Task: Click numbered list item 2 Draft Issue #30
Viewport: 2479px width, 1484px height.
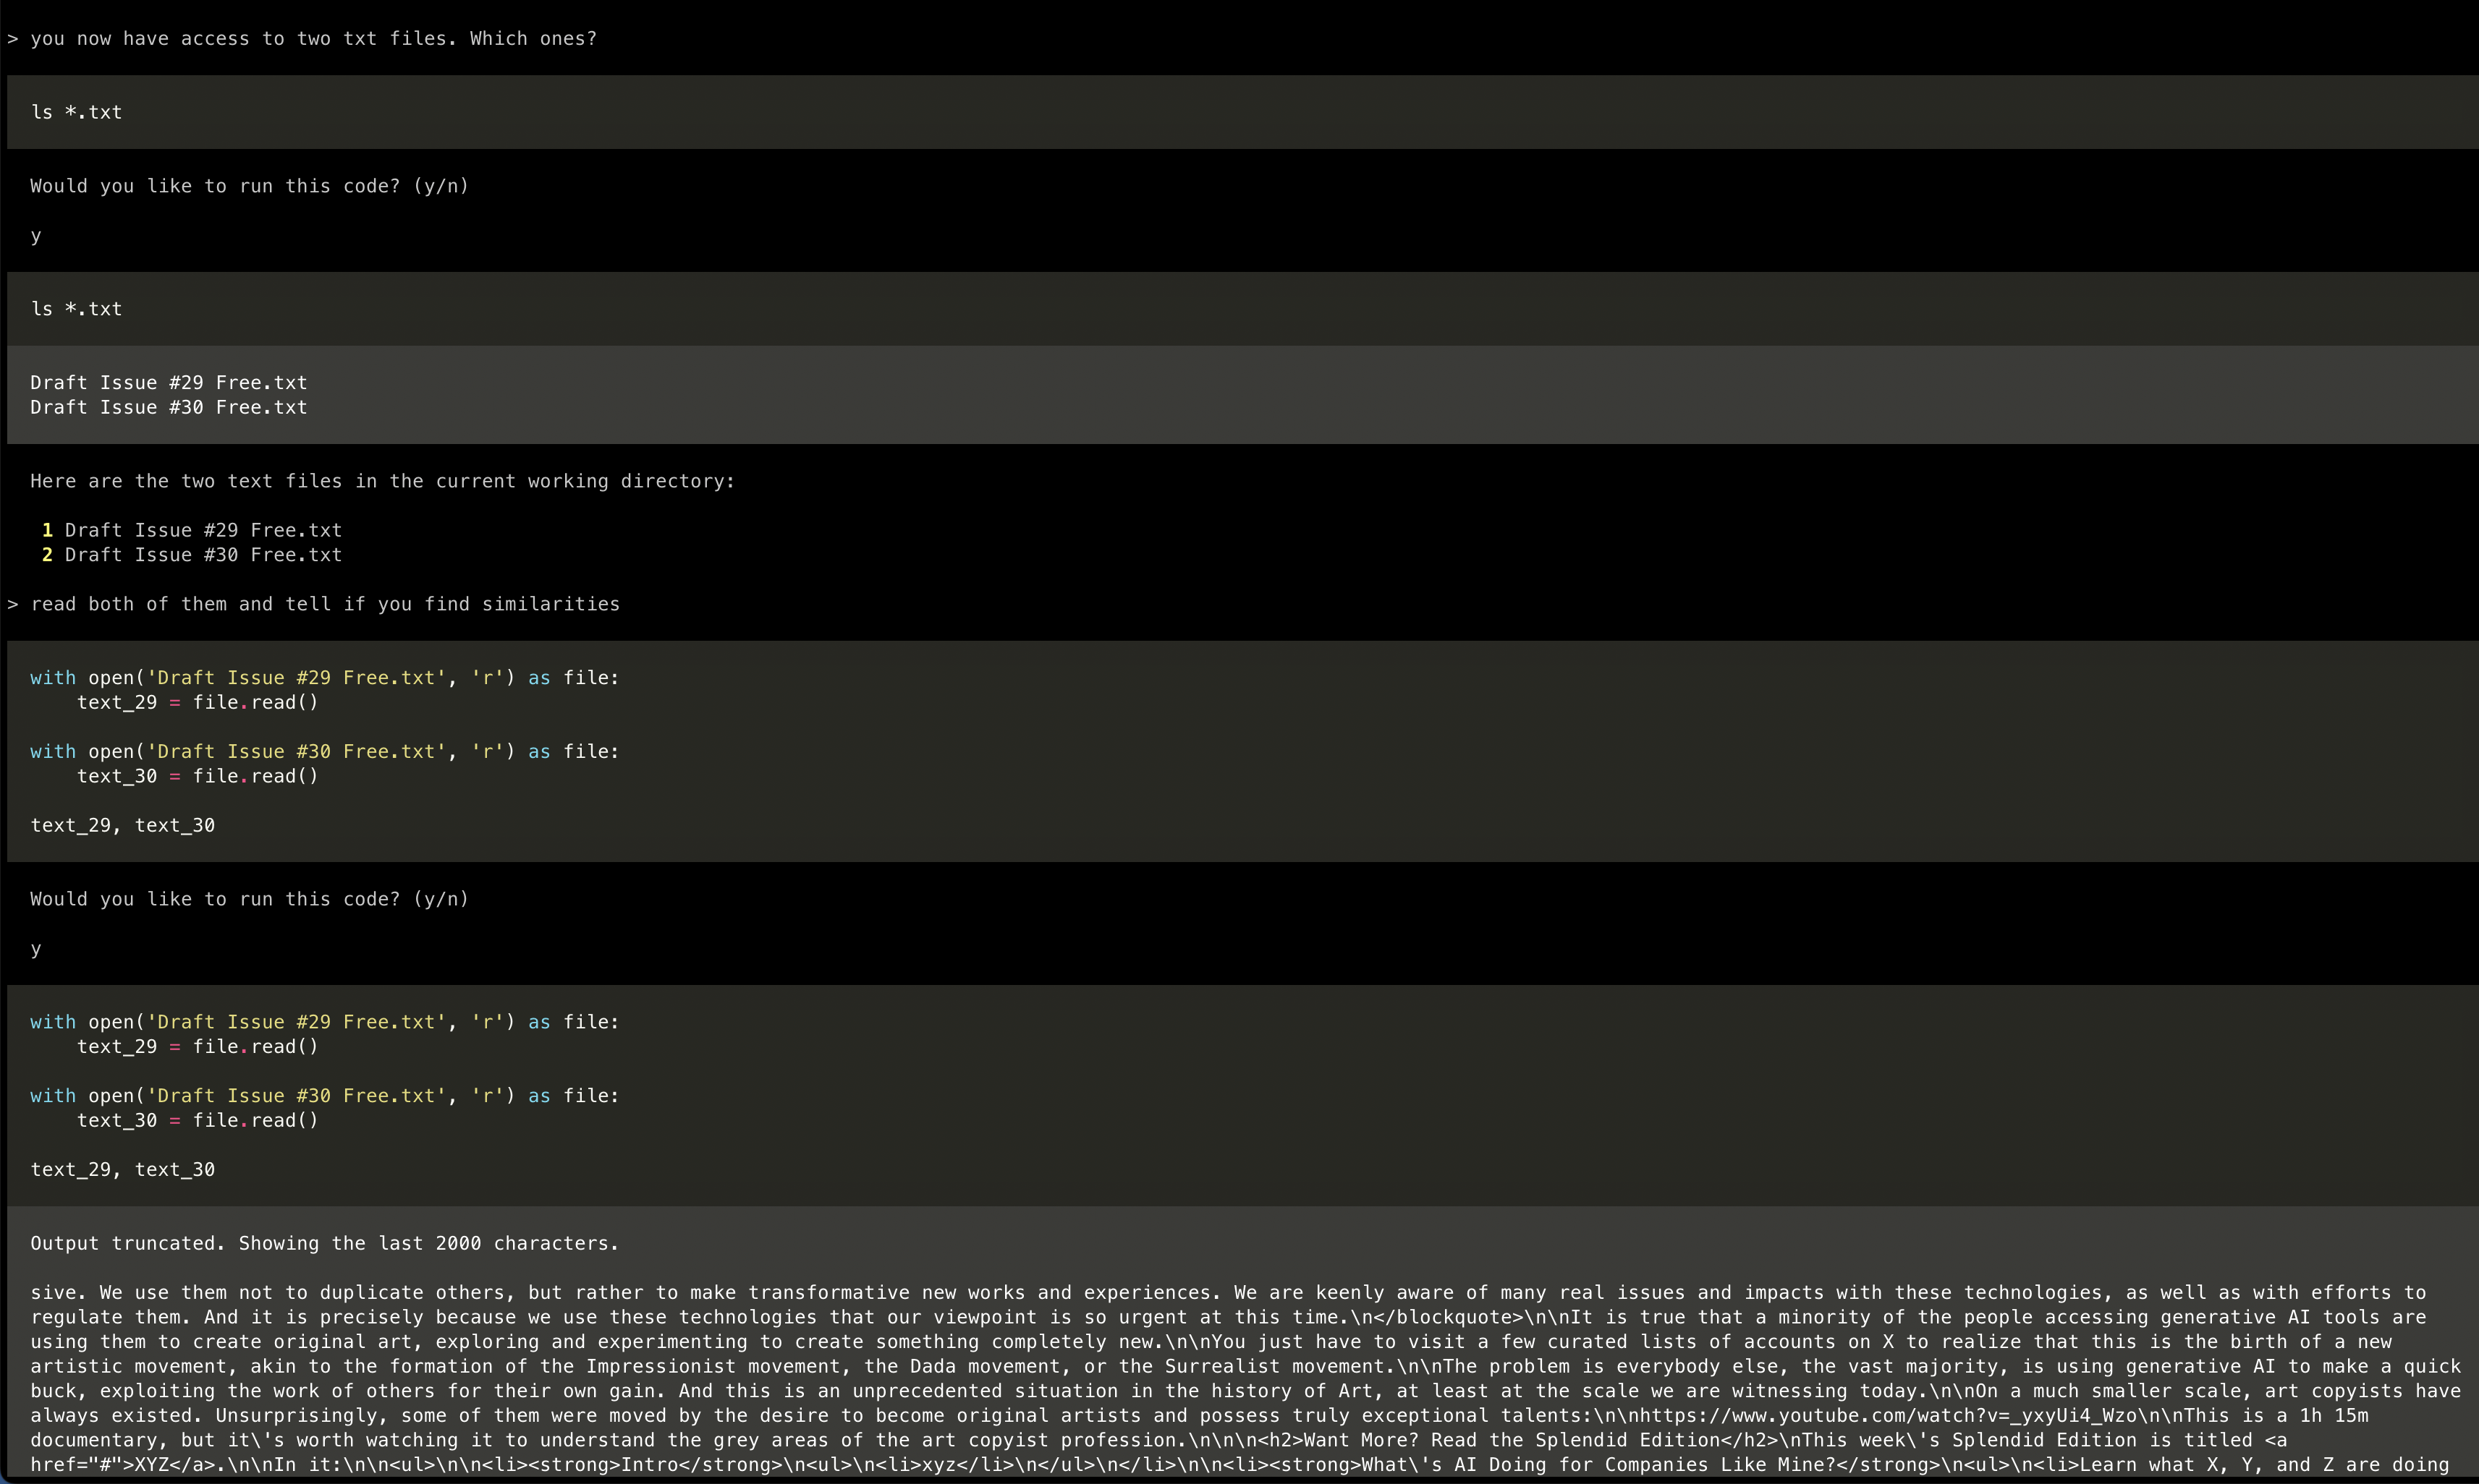Action: (191, 555)
